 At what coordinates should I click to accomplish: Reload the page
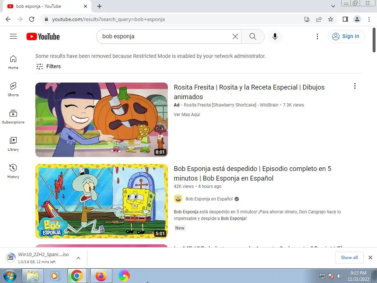(x=32, y=19)
